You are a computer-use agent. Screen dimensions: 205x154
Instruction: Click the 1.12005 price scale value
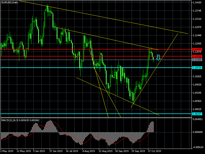[x=197, y=43]
